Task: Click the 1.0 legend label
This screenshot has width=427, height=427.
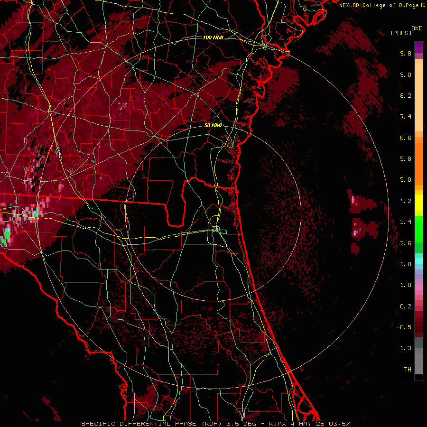Action: 406,285
